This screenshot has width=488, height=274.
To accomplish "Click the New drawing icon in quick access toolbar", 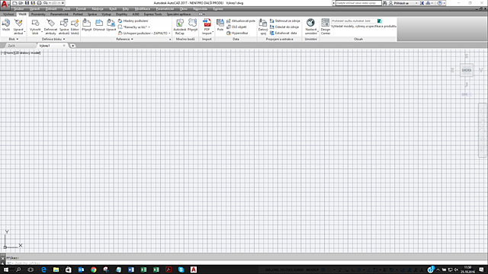I will [14, 3].
